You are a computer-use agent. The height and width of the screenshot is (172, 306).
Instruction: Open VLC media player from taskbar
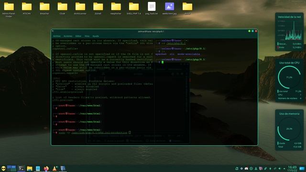55,169
